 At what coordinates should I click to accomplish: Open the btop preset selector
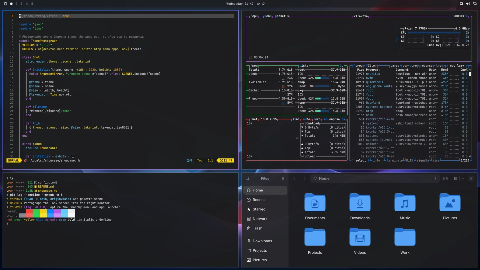pyautogui.click(x=280, y=16)
